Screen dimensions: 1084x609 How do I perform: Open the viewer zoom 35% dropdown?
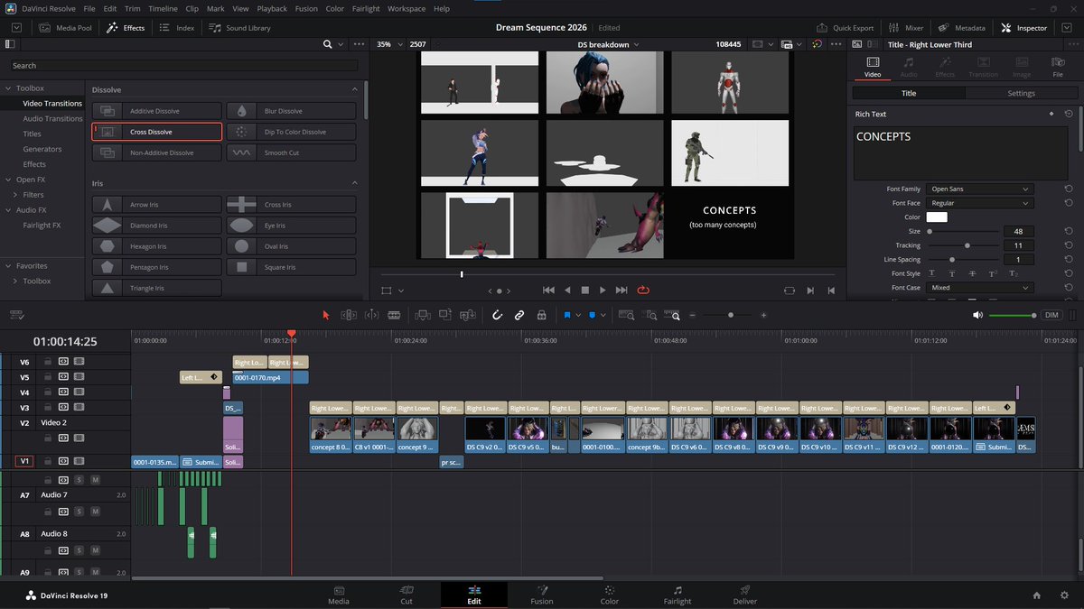tap(388, 44)
